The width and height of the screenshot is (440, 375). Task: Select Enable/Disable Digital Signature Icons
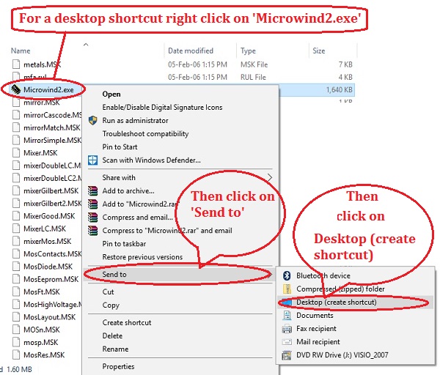[x=162, y=108]
